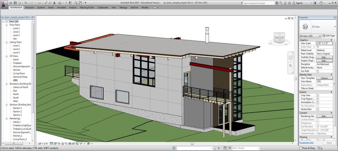Open the Massing & Site ribbon tab
338x151 pixels.
click(87, 8)
